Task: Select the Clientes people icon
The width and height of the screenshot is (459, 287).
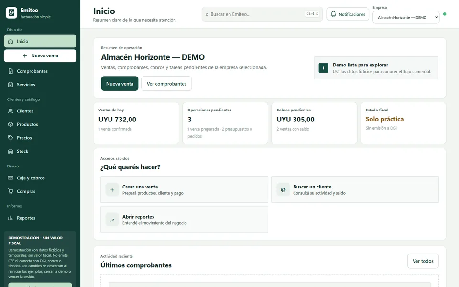Action: pyautogui.click(x=11, y=111)
